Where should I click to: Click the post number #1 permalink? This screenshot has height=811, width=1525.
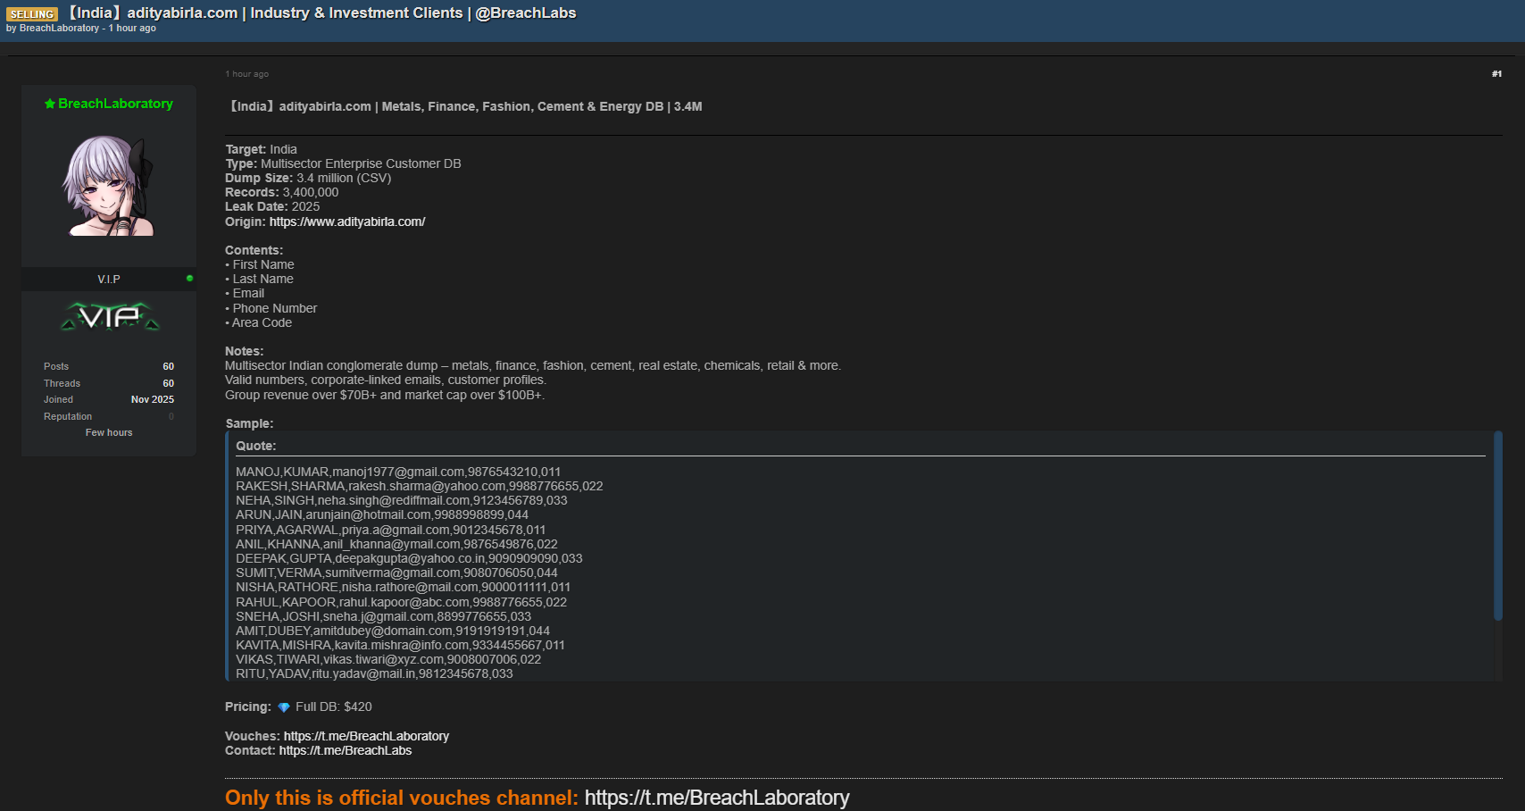tap(1496, 74)
